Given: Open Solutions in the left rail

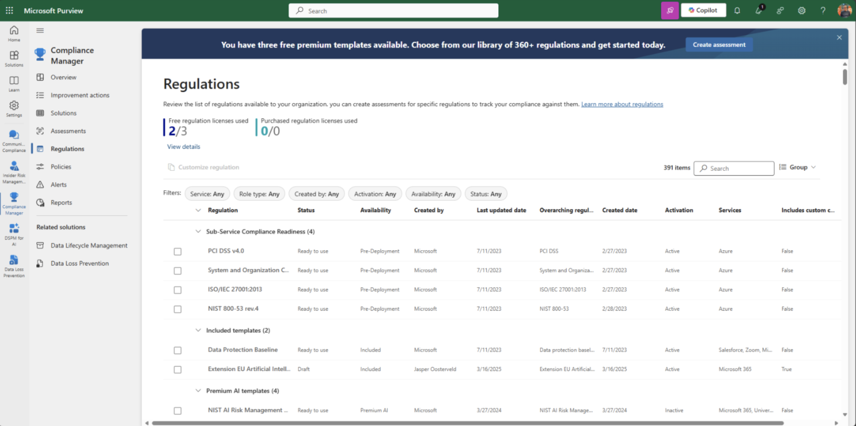Looking at the screenshot, I should click(14, 58).
